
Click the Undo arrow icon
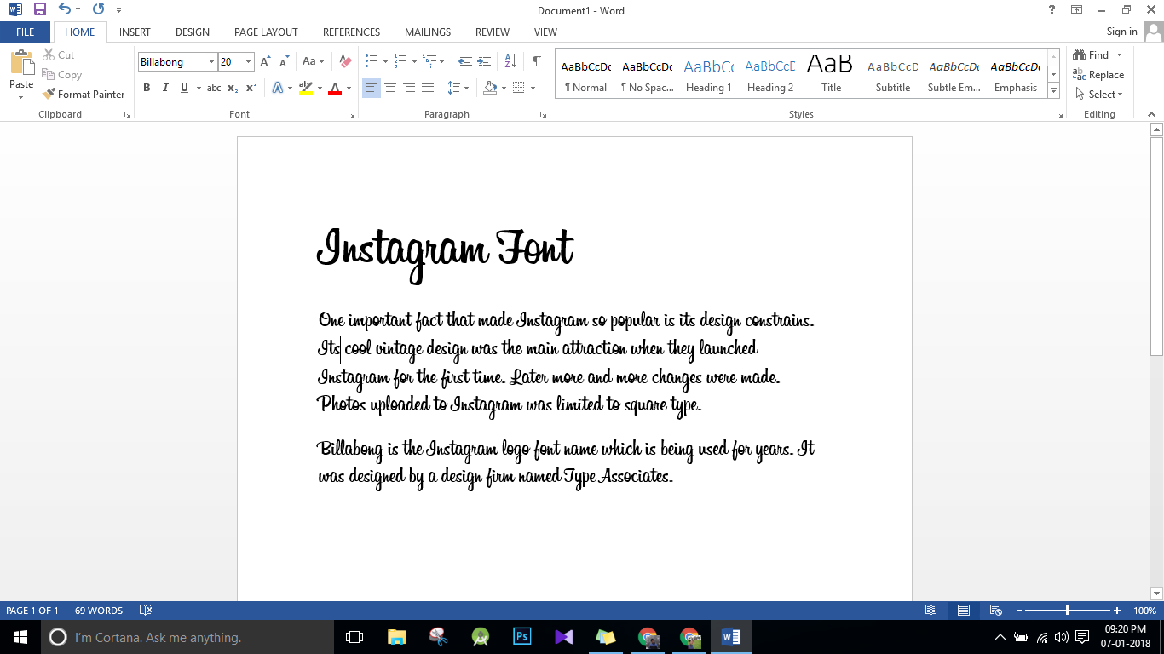pyautogui.click(x=65, y=9)
